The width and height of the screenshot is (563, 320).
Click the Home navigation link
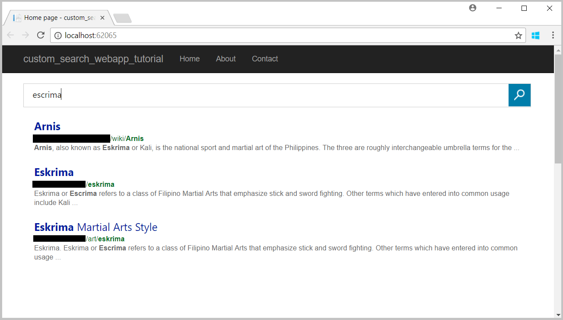click(189, 59)
